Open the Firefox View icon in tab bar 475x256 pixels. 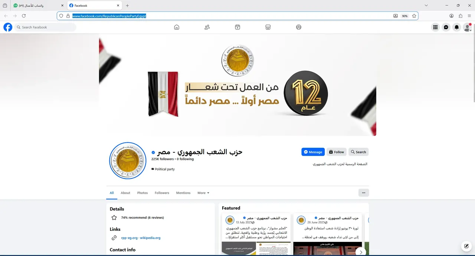tap(5, 6)
